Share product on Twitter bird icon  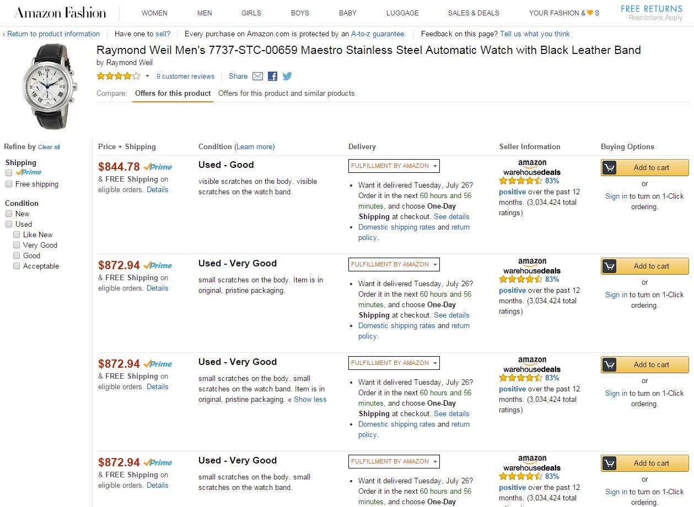[x=287, y=77]
